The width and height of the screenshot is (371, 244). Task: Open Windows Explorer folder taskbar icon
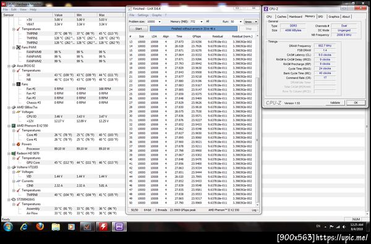(x=56, y=227)
